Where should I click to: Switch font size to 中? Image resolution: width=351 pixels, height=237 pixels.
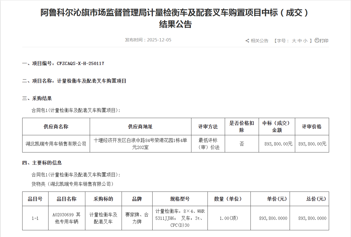click(300, 41)
